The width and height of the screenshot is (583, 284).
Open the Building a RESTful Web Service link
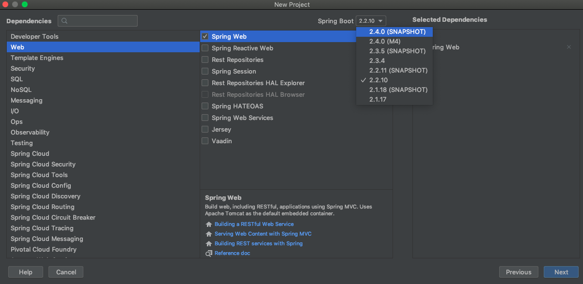point(254,224)
